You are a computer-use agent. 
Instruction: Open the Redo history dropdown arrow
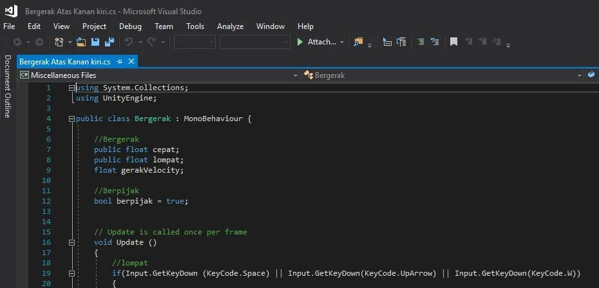coord(163,42)
